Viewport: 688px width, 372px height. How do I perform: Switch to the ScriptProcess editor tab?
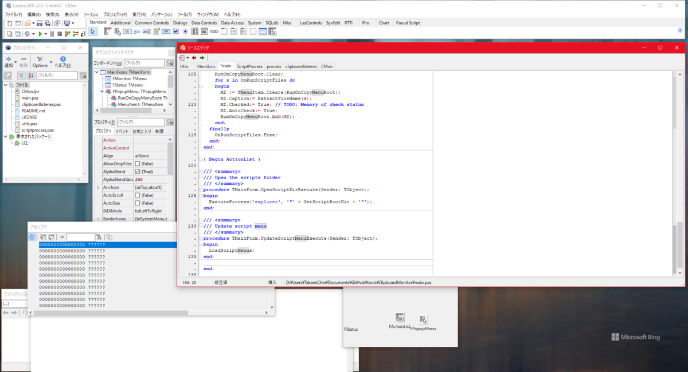[249, 66]
